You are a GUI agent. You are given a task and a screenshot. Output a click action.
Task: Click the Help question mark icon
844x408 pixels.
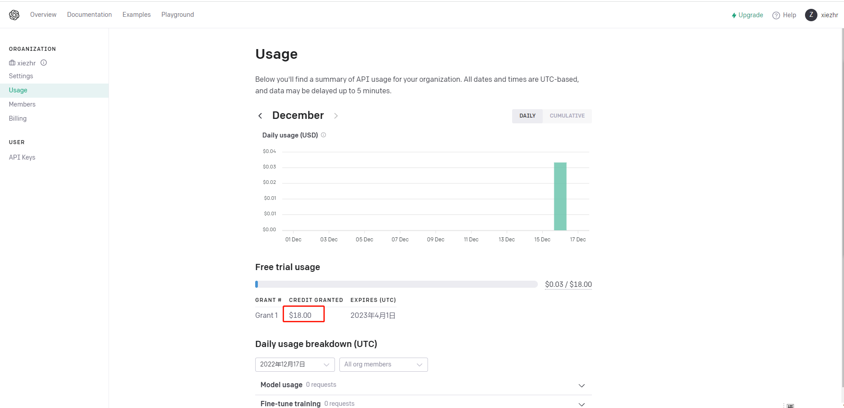pos(776,15)
